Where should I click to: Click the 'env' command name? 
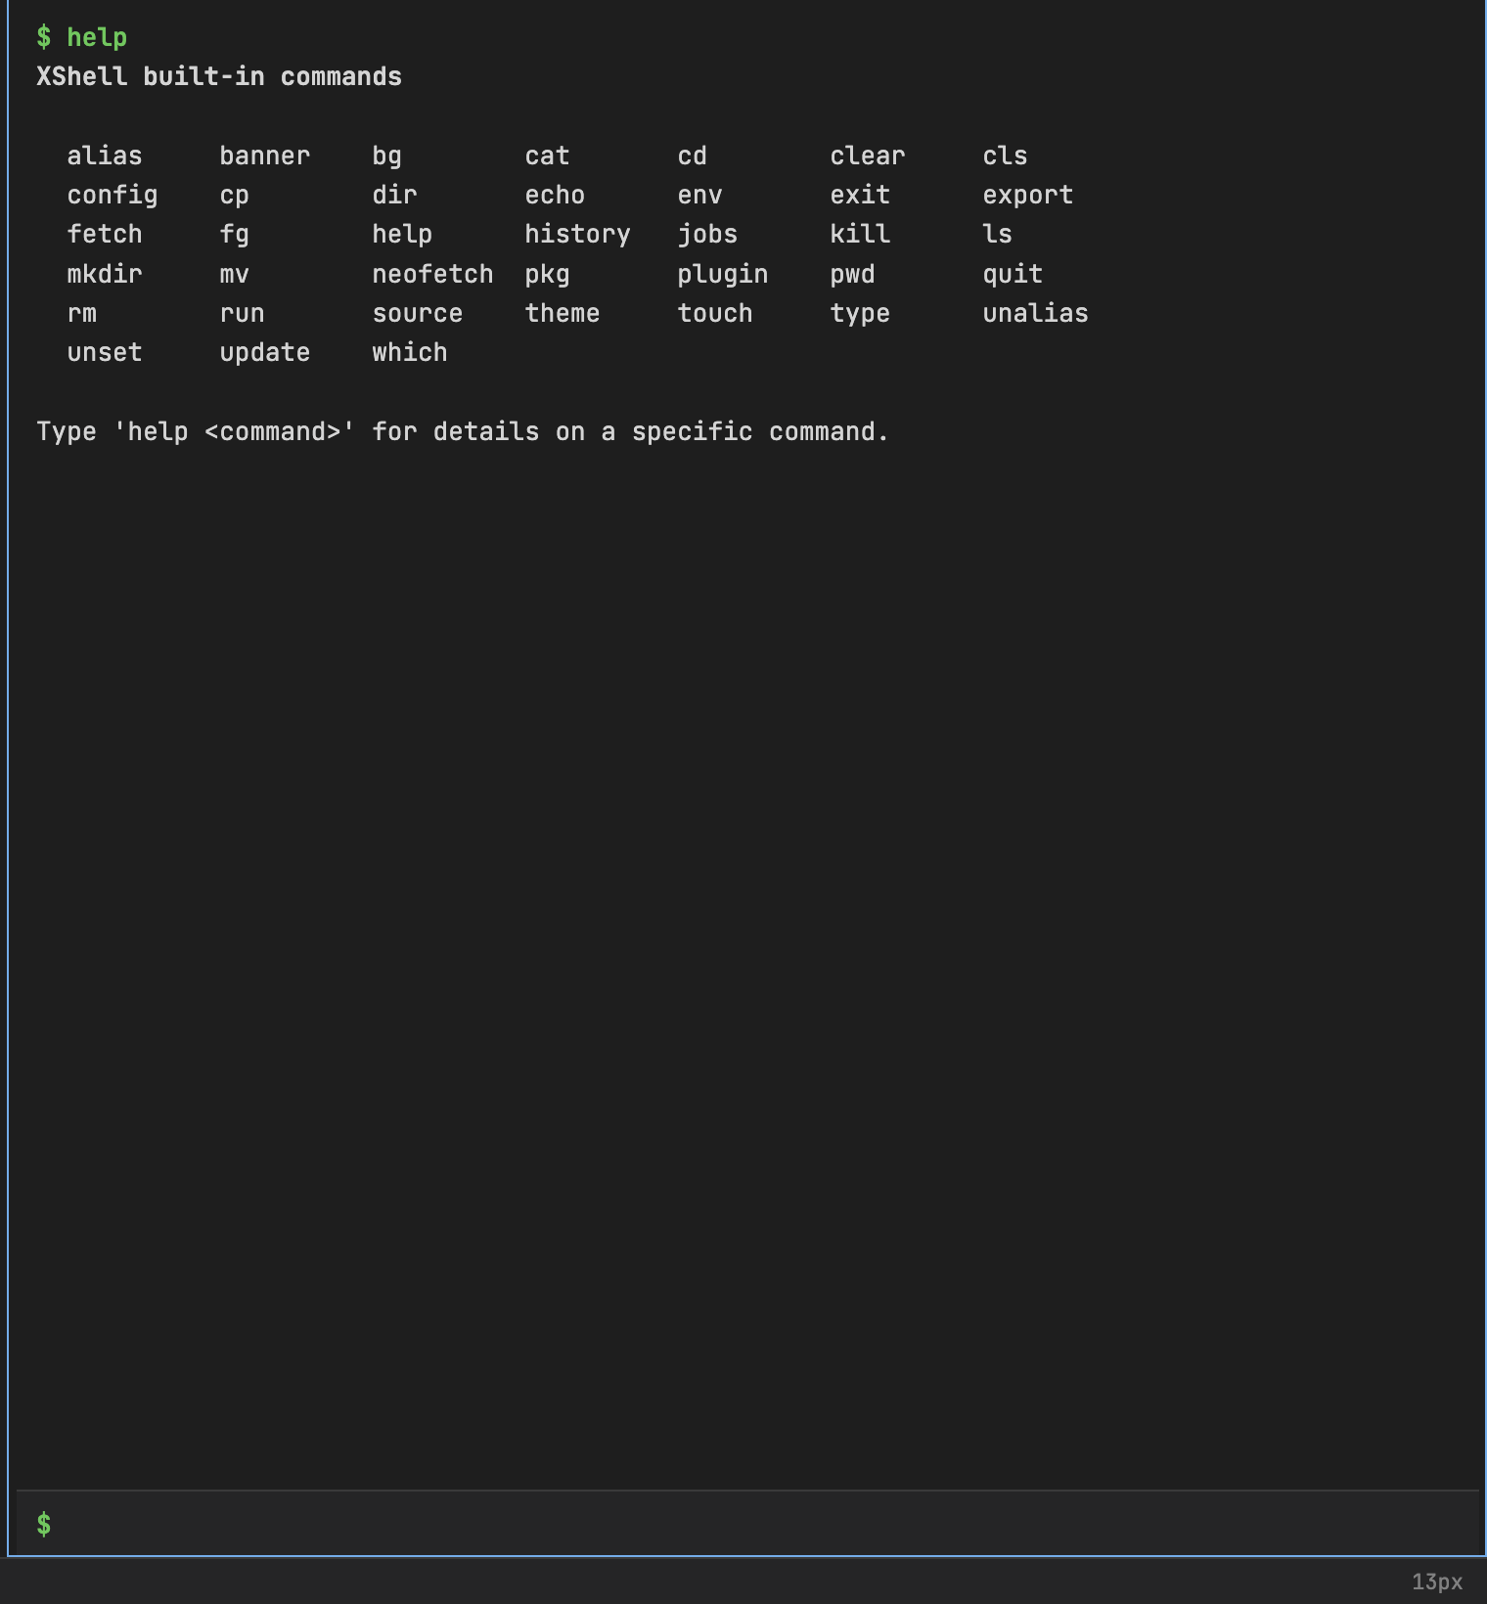pyautogui.click(x=700, y=196)
